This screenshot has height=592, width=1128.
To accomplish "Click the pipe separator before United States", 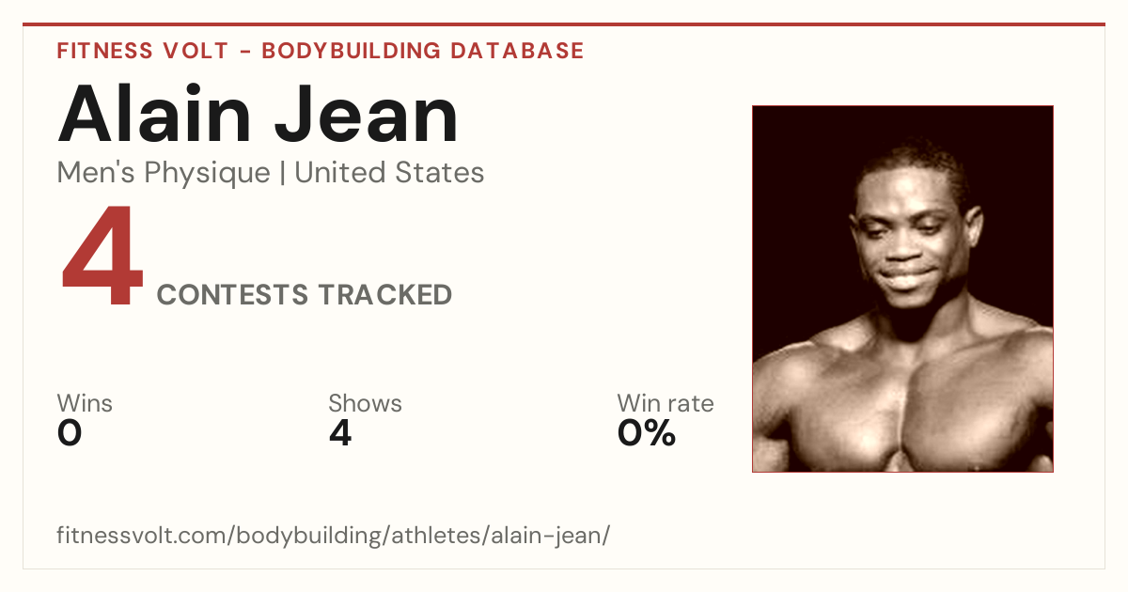I will pos(282,174).
